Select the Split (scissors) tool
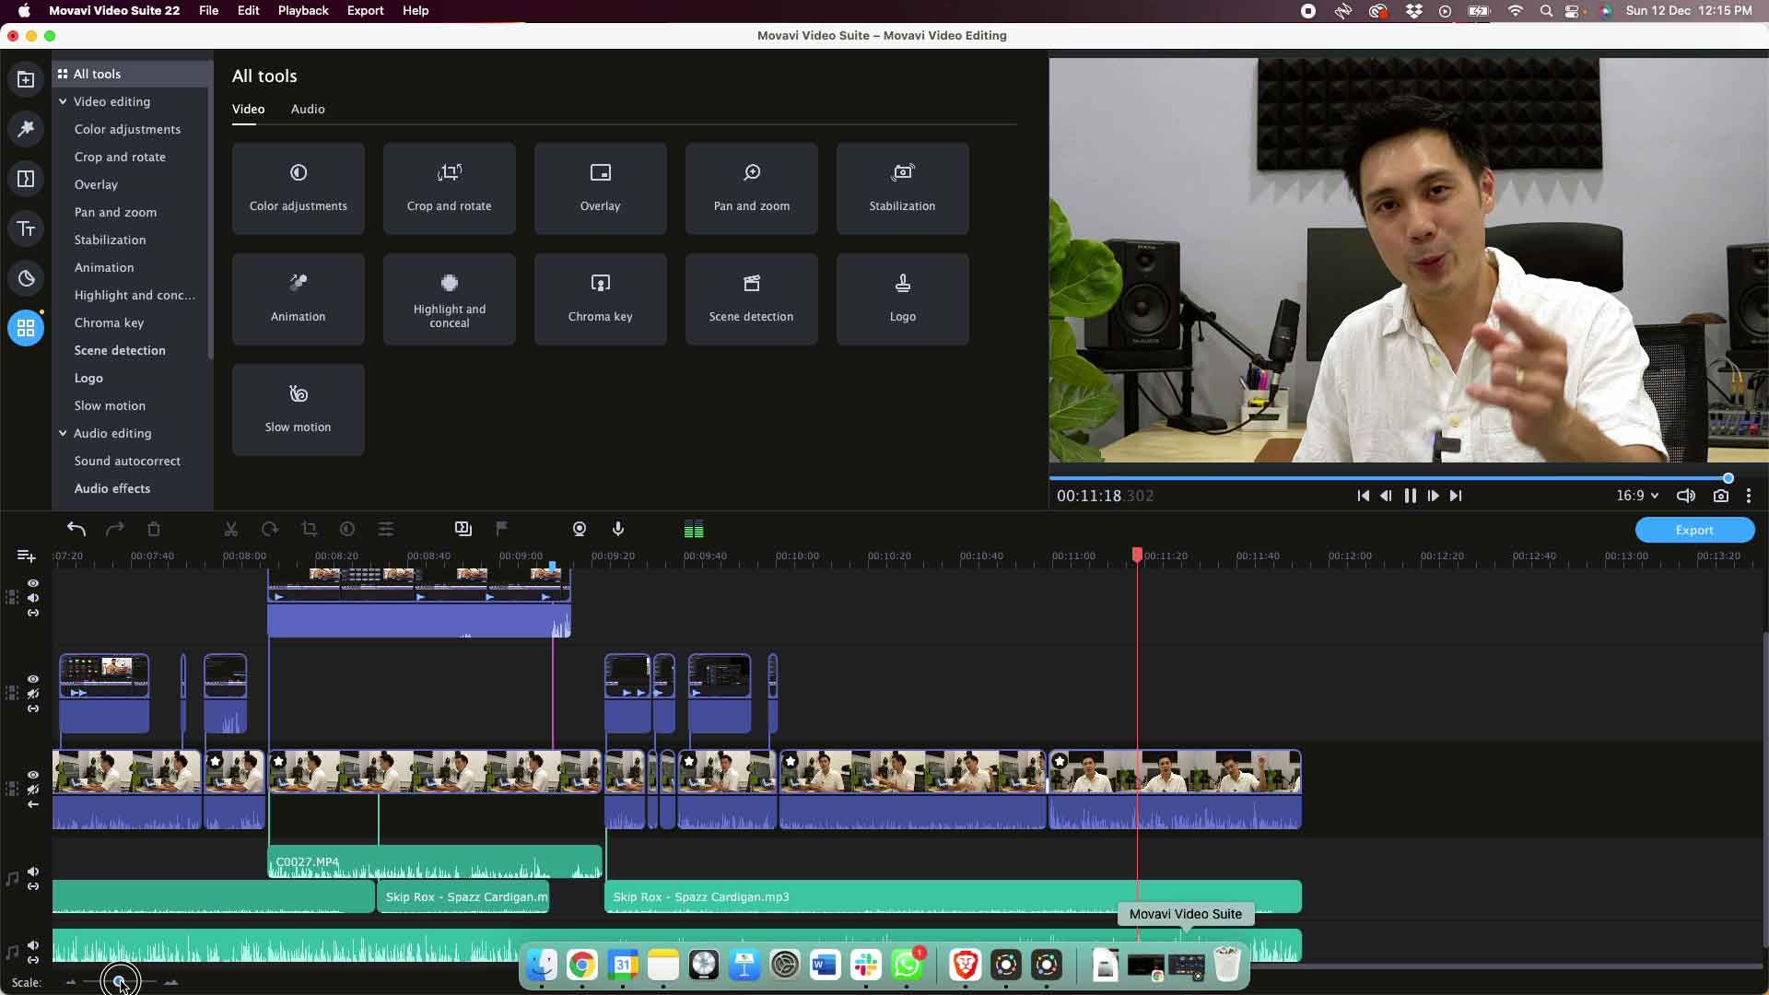 (231, 529)
